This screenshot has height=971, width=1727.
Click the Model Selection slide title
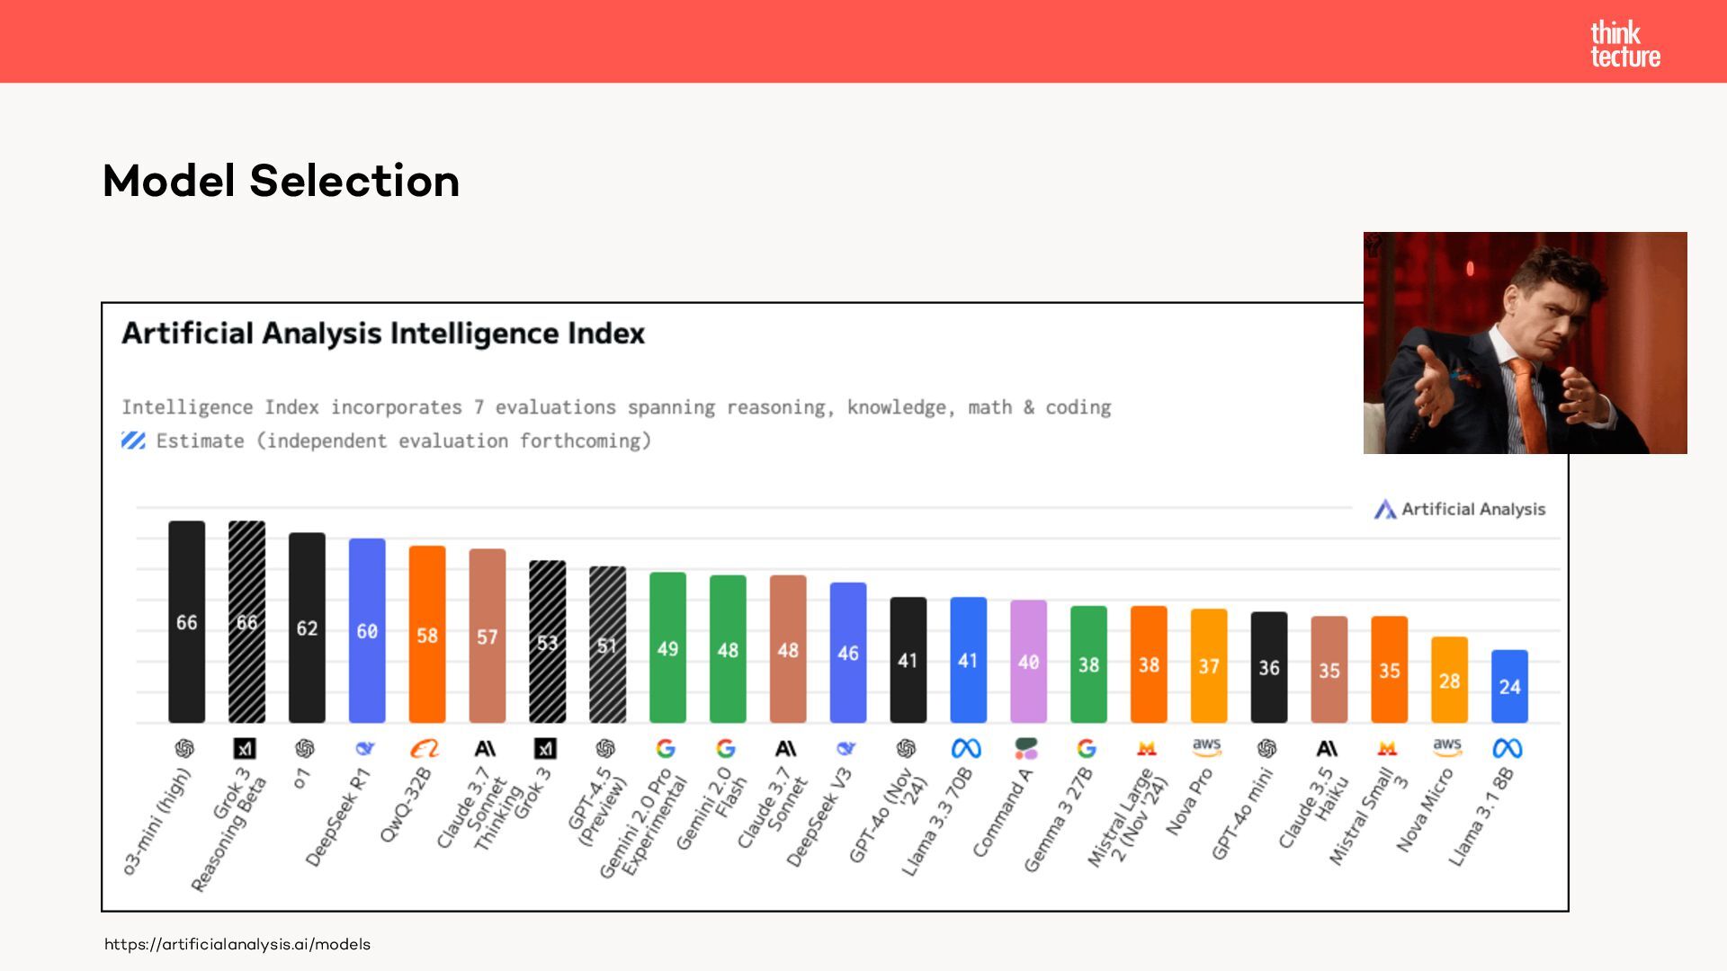click(x=281, y=181)
